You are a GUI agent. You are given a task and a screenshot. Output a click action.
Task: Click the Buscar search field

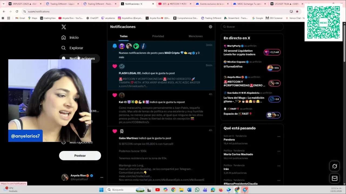[x=252, y=27]
